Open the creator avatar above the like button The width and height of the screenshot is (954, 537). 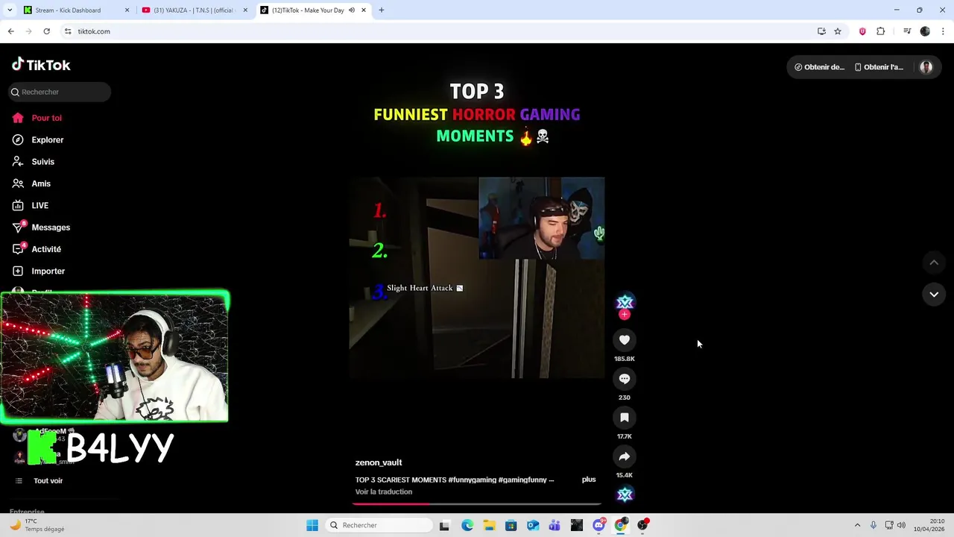coord(625,302)
